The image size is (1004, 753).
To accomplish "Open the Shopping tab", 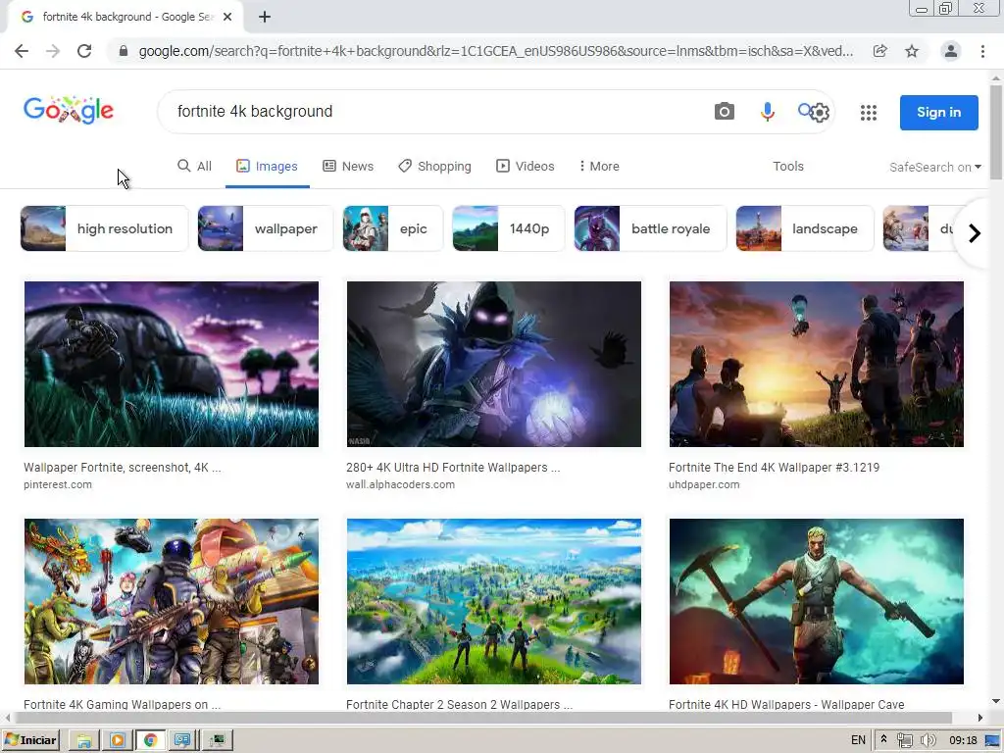I will coord(434,167).
